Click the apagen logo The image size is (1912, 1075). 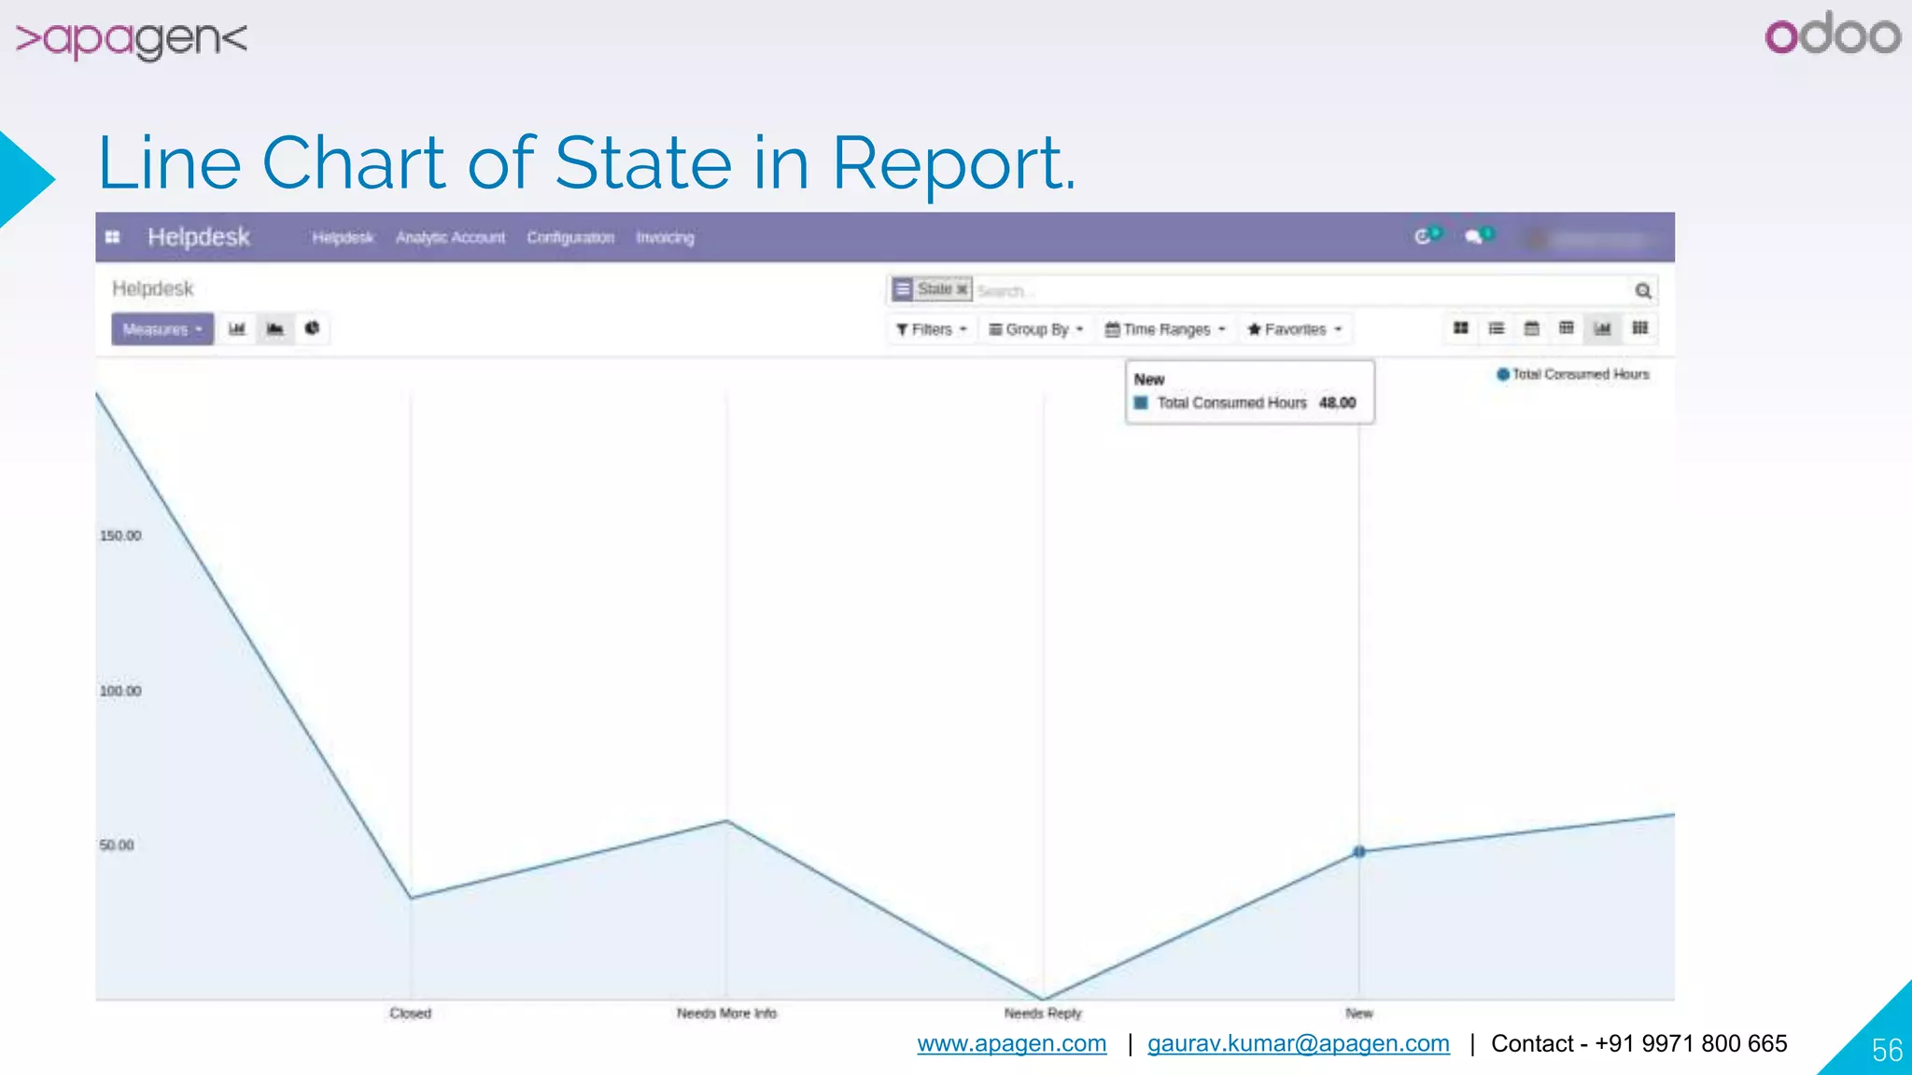[x=132, y=39]
